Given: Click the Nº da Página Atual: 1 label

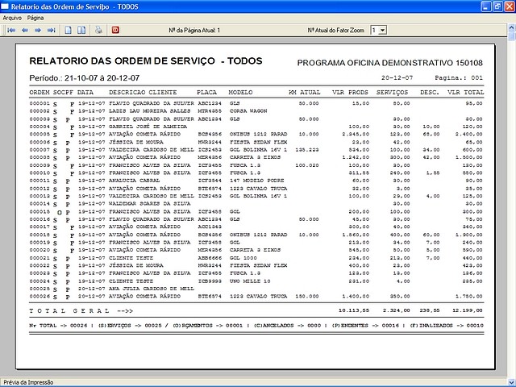Looking at the screenshot, I should click(x=194, y=31).
